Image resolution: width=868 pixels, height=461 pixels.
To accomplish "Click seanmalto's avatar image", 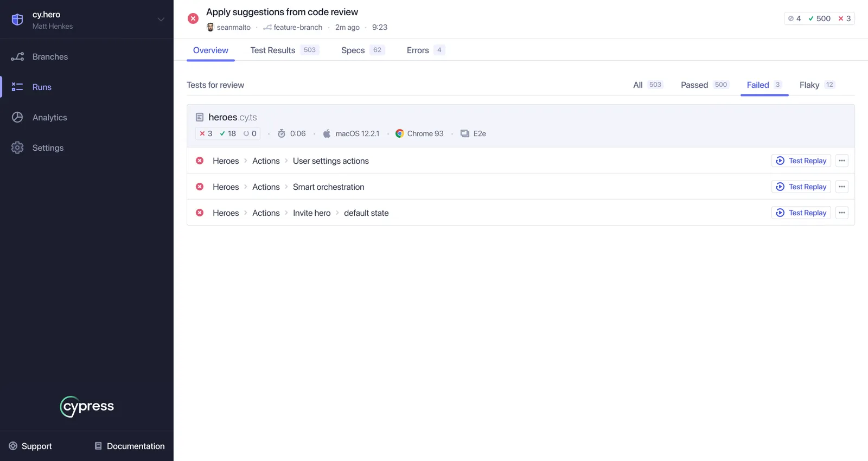I will pyautogui.click(x=210, y=27).
